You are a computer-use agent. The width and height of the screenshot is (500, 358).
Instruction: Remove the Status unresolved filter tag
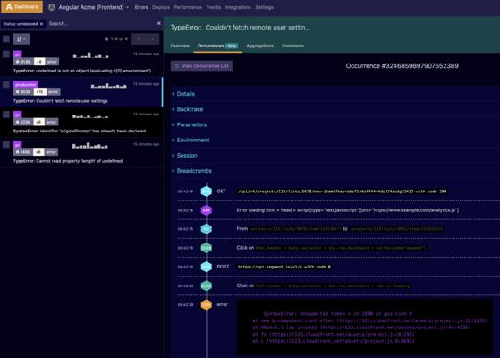tap(41, 24)
